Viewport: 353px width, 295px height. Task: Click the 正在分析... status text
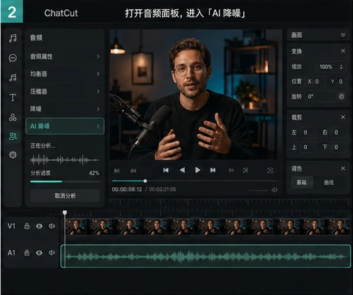tap(42, 146)
